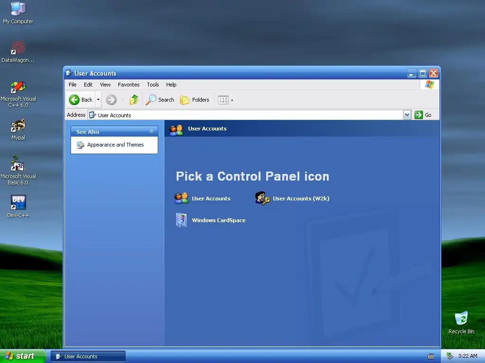Maximize the User Accounts window
Screen dimensions: 485x363
[x=422, y=73]
